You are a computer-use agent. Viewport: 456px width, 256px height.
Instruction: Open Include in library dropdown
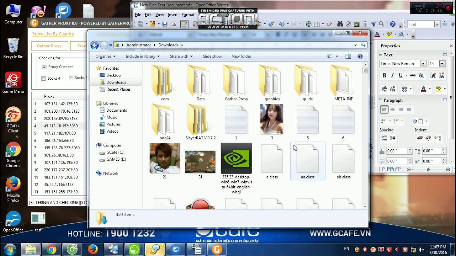tap(142, 56)
